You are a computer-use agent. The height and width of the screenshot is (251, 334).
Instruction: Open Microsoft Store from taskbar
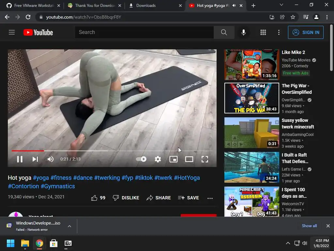[x=54, y=243]
